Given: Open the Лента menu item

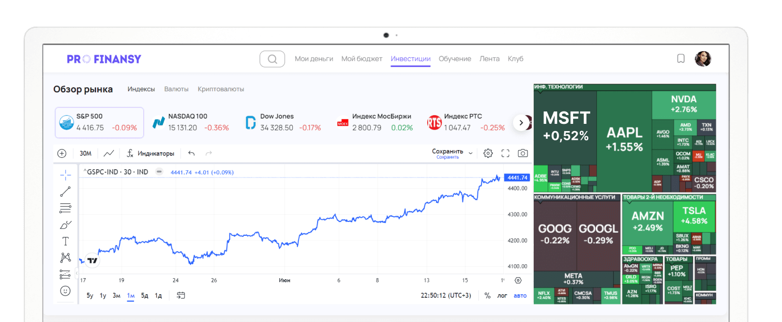Looking at the screenshot, I should (x=489, y=59).
